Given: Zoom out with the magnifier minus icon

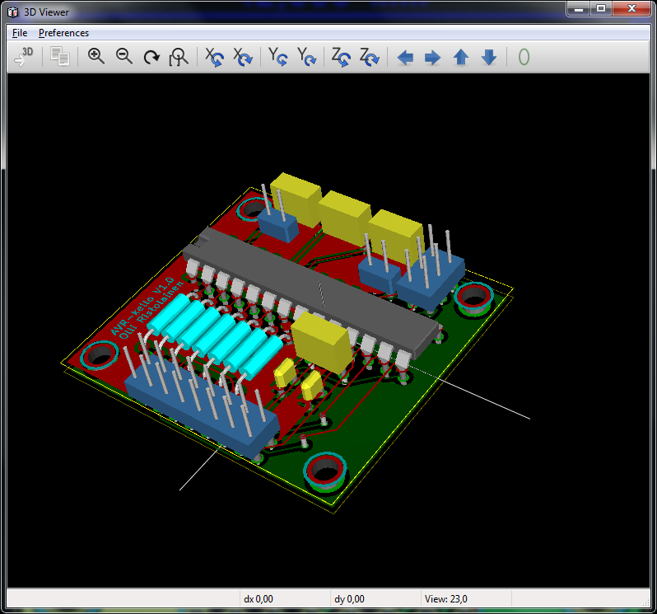Looking at the screenshot, I should [124, 57].
